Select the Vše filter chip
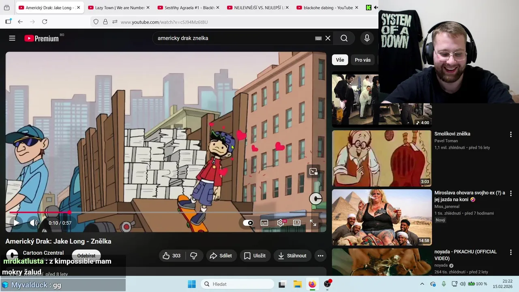519x292 pixels. [340, 60]
